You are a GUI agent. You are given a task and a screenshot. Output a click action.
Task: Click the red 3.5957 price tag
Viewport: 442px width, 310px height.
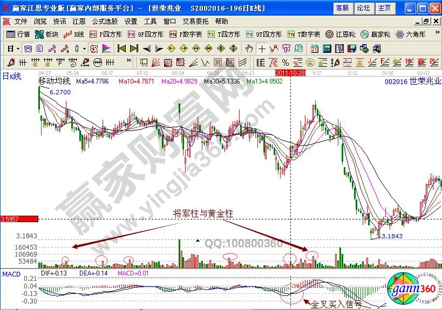[x=19, y=219]
